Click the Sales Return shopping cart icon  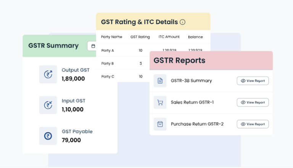coord(160,102)
